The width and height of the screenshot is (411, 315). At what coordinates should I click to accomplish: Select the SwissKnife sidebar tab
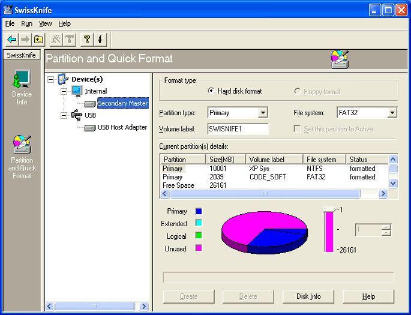tap(22, 55)
